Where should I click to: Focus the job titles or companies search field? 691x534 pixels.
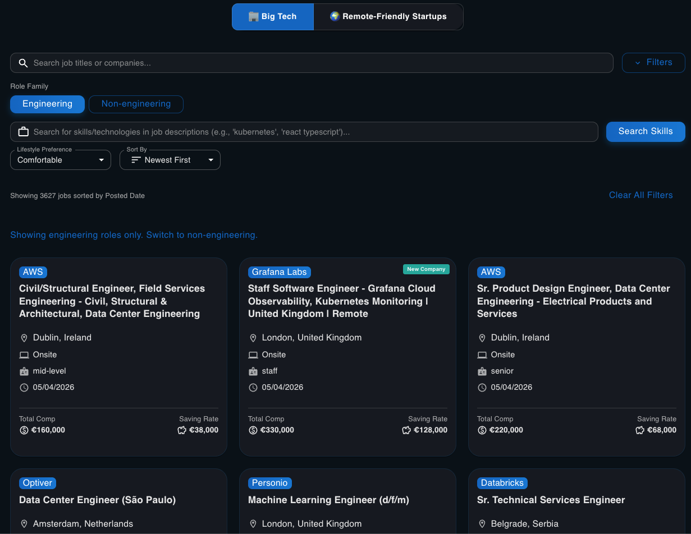[312, 63]
